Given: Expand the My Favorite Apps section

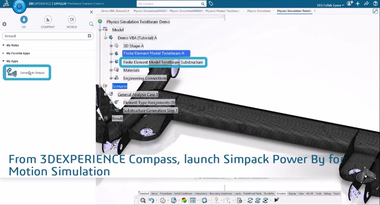Looking at the screenshot, I should 4,53.
